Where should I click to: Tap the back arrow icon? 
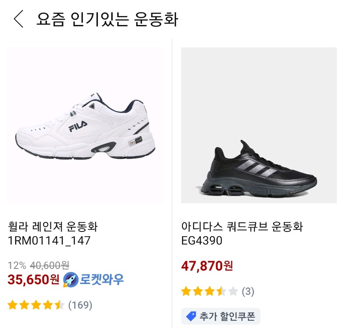coord(18,19)
